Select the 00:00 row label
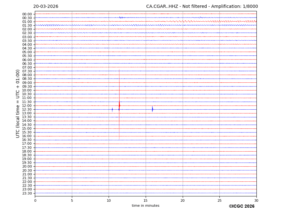291x218 pixels. [27, 14]
